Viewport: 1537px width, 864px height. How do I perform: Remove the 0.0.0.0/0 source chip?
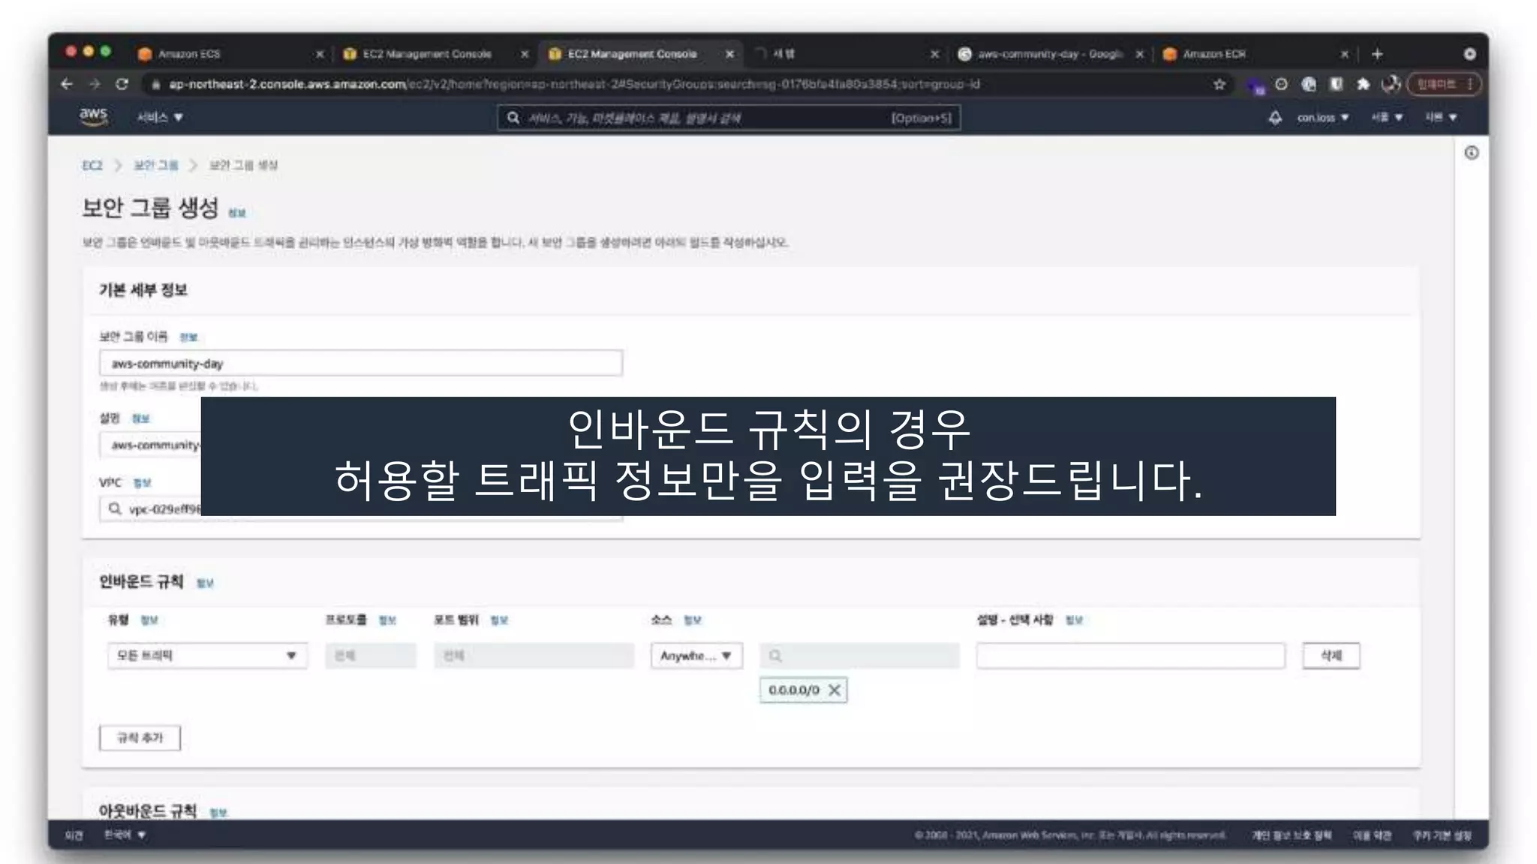coord(834,690)
